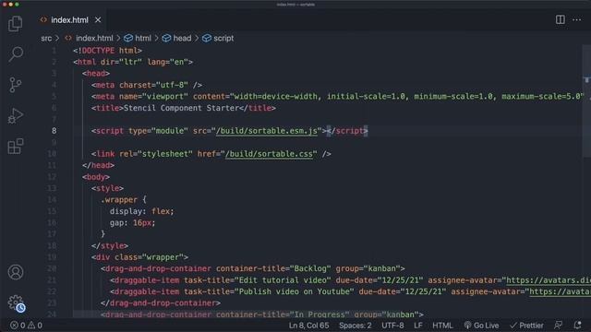
Task: Click the "Backlog" container-title value
Action: (x=310, y=268)
